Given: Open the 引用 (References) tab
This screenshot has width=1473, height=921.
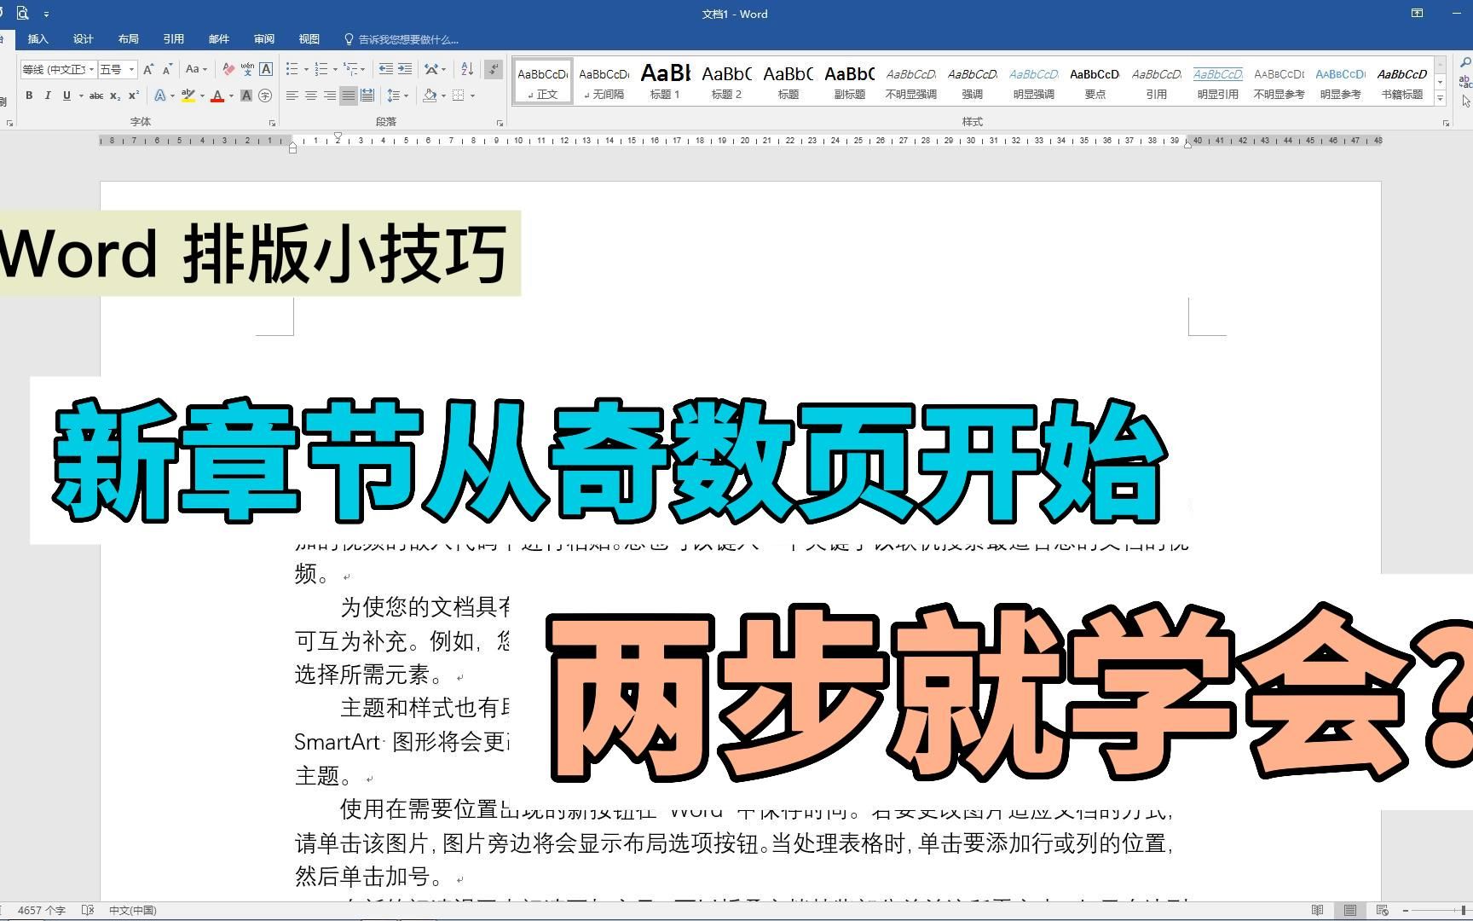Looking at the screenshot, I should click(x=174, y=39).
